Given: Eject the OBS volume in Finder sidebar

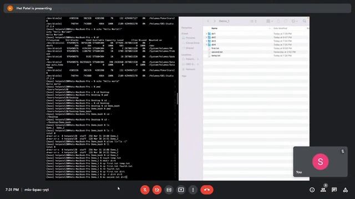Looking at the screenshot, I should pos(198,64).
